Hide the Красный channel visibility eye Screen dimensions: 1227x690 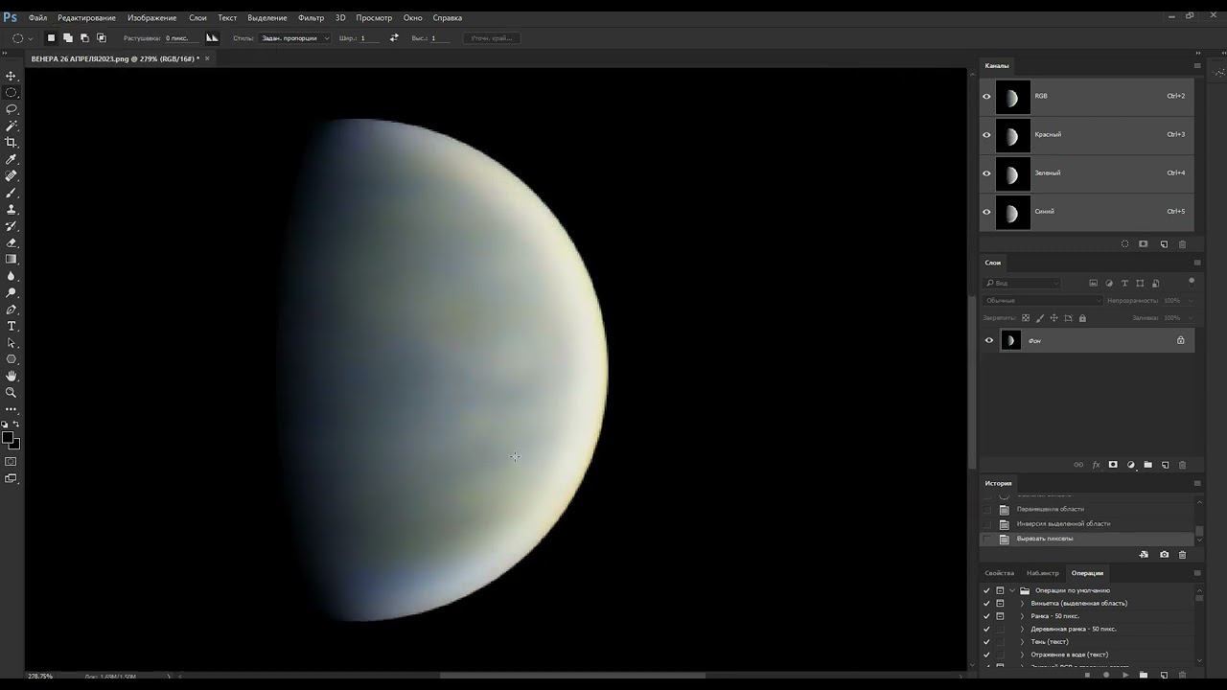click(986, 135)
